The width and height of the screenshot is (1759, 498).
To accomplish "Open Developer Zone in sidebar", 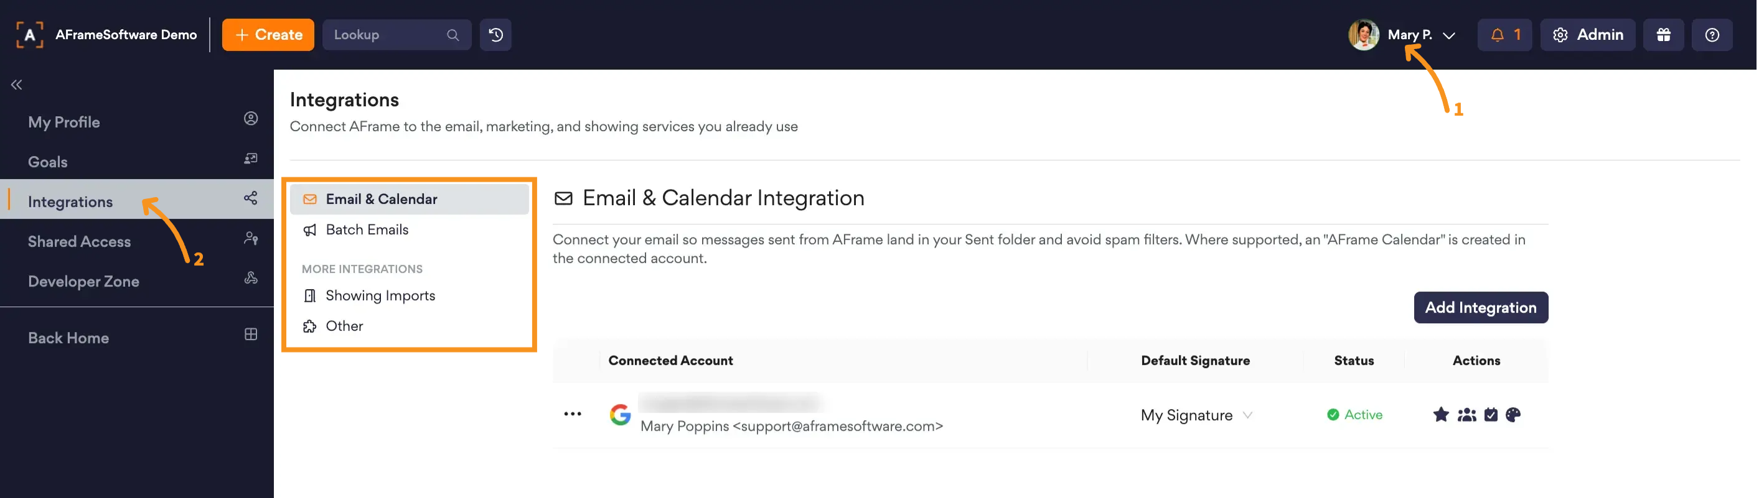I will pos(136,281).
